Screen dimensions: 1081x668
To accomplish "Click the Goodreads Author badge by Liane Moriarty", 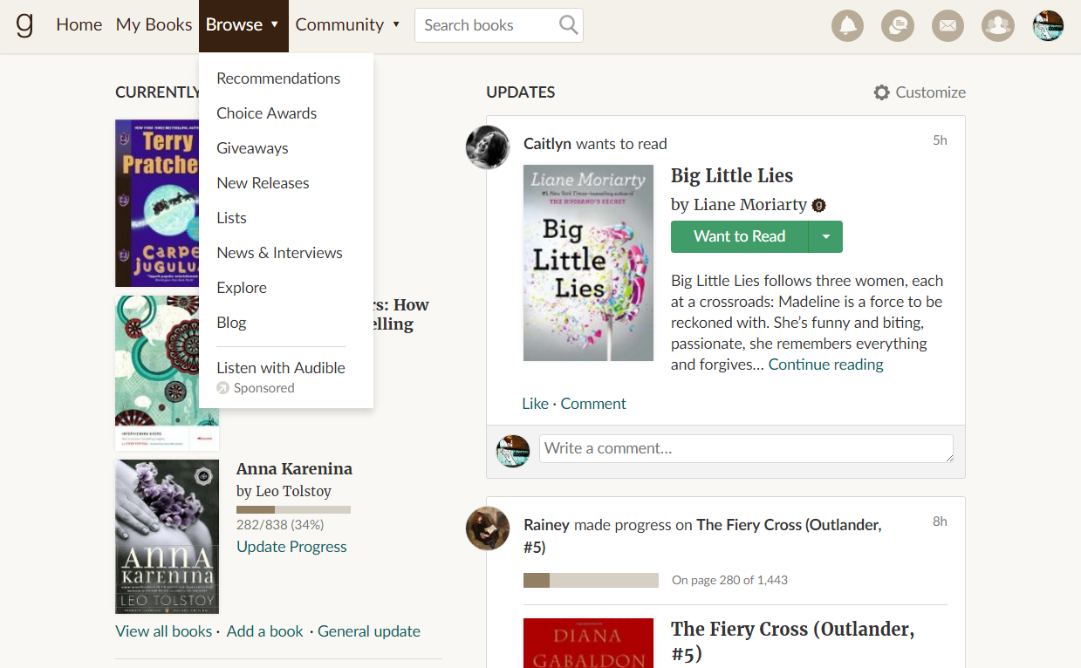I will coord(818,206).
